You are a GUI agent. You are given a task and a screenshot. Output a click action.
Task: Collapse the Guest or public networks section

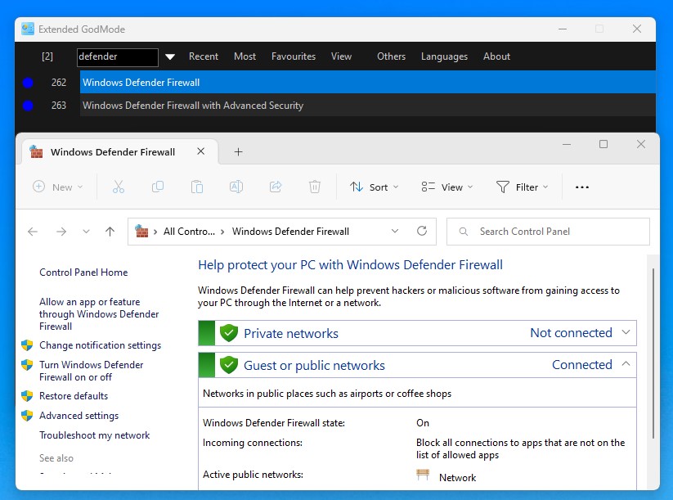(626, 365)
